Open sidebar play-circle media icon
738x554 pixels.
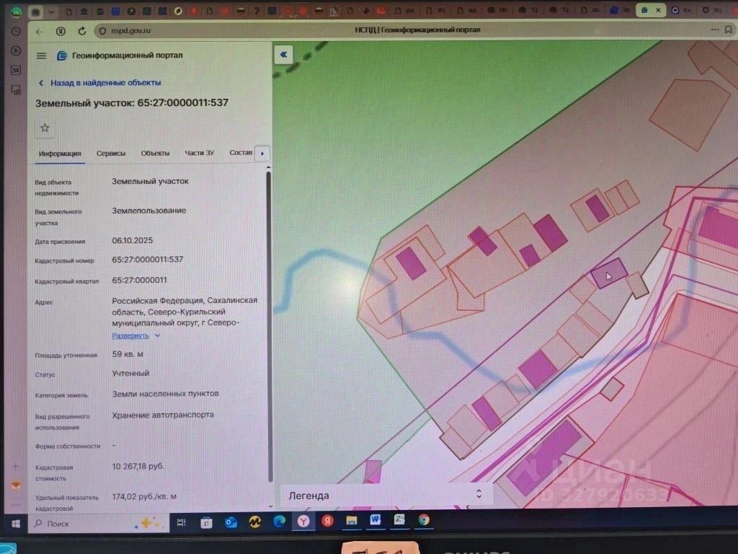[x=16, y=50]
